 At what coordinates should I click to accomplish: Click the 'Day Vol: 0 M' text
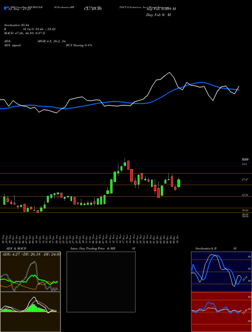tap(158, 15)
